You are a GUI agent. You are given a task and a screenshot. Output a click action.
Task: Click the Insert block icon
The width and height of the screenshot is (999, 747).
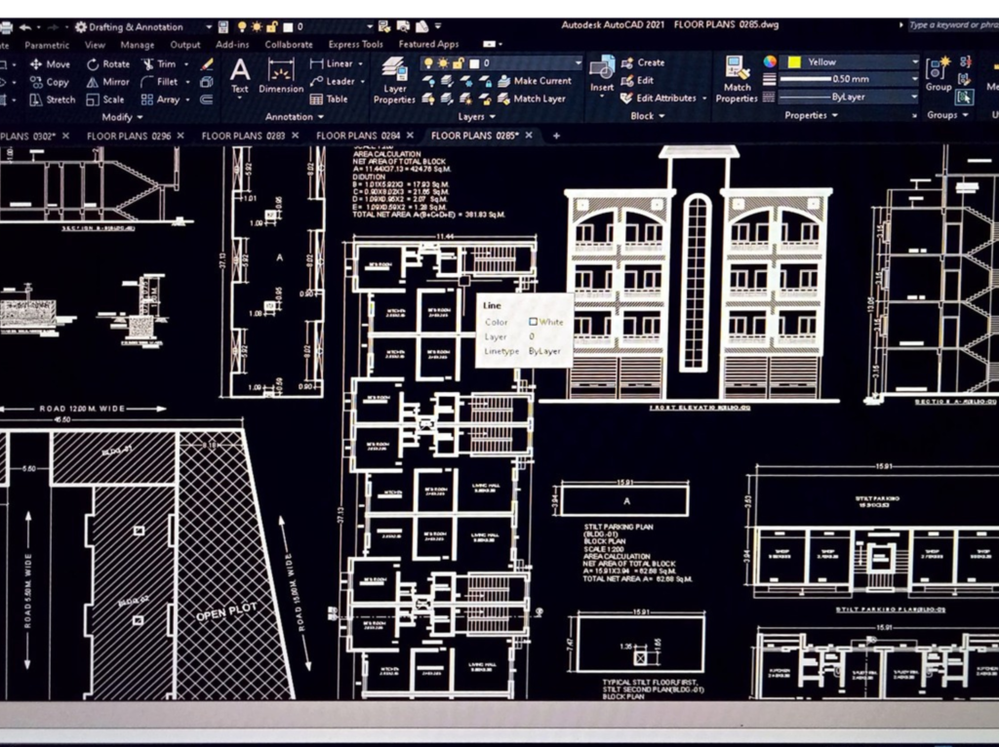click(602, 72)
